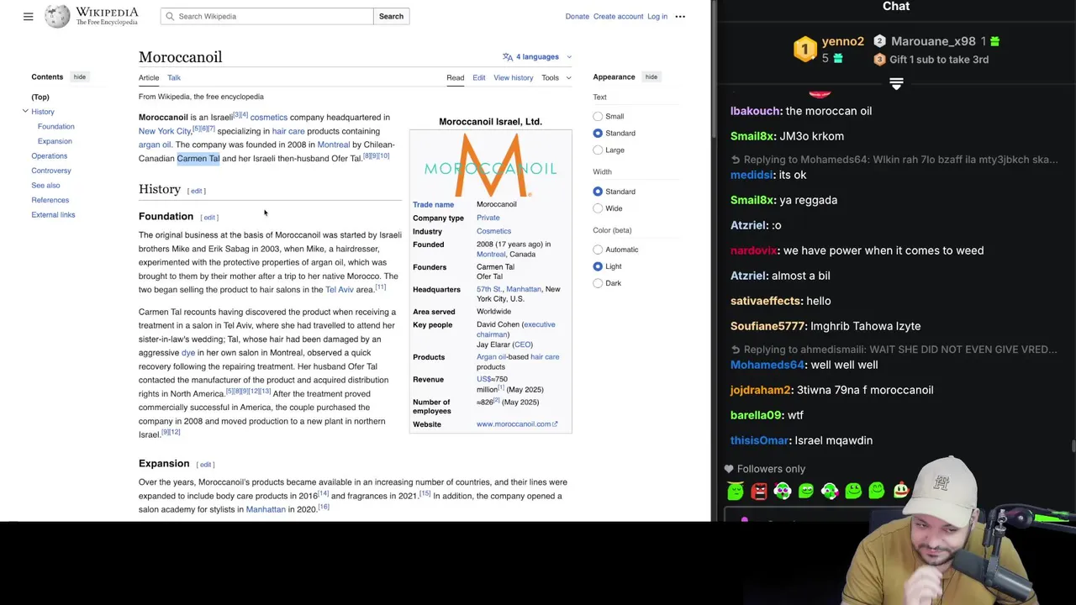Click in the Search Wikipedia input field

tap(267, 16)
